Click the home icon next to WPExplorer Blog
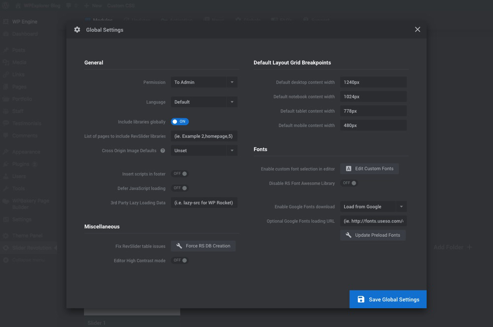This screenshot has height=327, width=493. point(18,5)
